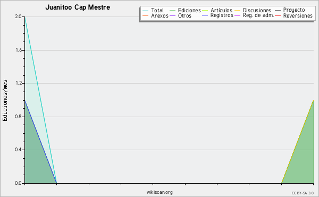Click the green Ediciones legend line swatch
Screen dimensions: 319x197
pos(172,11)
